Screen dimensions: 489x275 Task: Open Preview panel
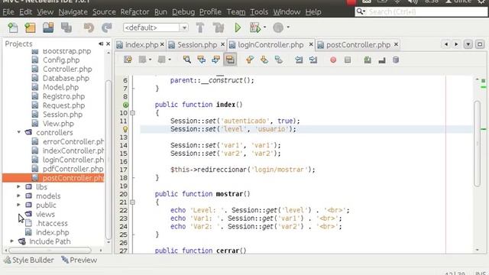click(79, 260)
